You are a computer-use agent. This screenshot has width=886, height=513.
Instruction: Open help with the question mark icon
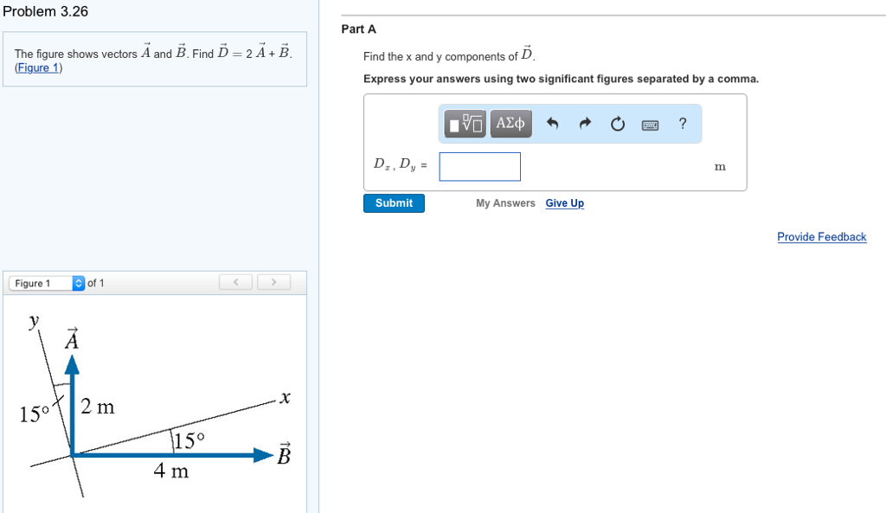point(683,123)
